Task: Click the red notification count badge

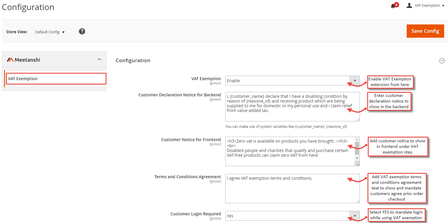Action: click(x=397, y=4)
